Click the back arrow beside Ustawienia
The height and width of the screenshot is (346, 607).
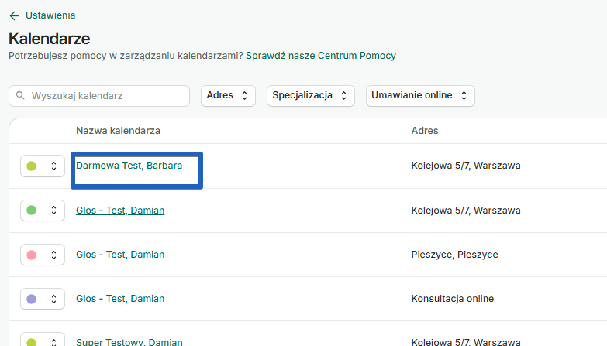(14, 15)
